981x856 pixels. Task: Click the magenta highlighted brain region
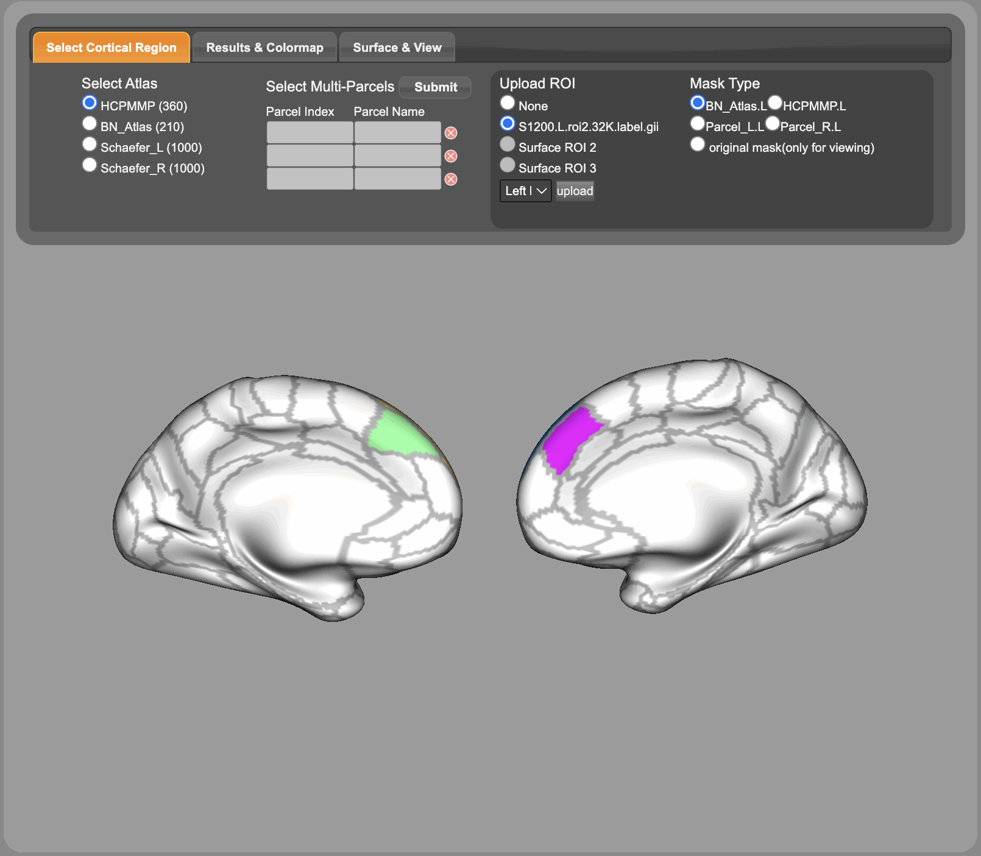[570, 438]
